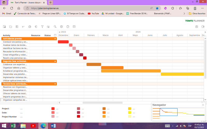The height and width of the screenshot is (129, 207).
Task: Open the Gmail bookmark
Action: pos(7,13)
